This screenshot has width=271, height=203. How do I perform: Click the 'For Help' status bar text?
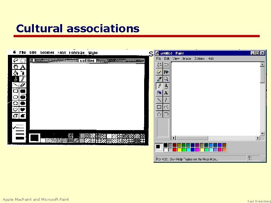pos(187,159)
